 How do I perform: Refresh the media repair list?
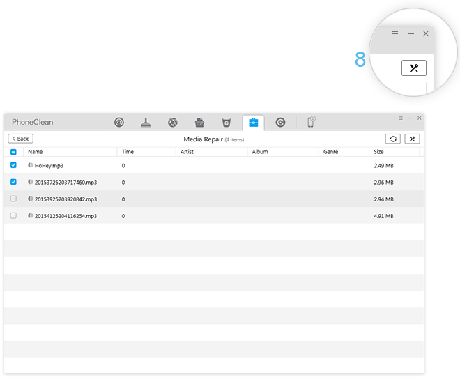393,139
